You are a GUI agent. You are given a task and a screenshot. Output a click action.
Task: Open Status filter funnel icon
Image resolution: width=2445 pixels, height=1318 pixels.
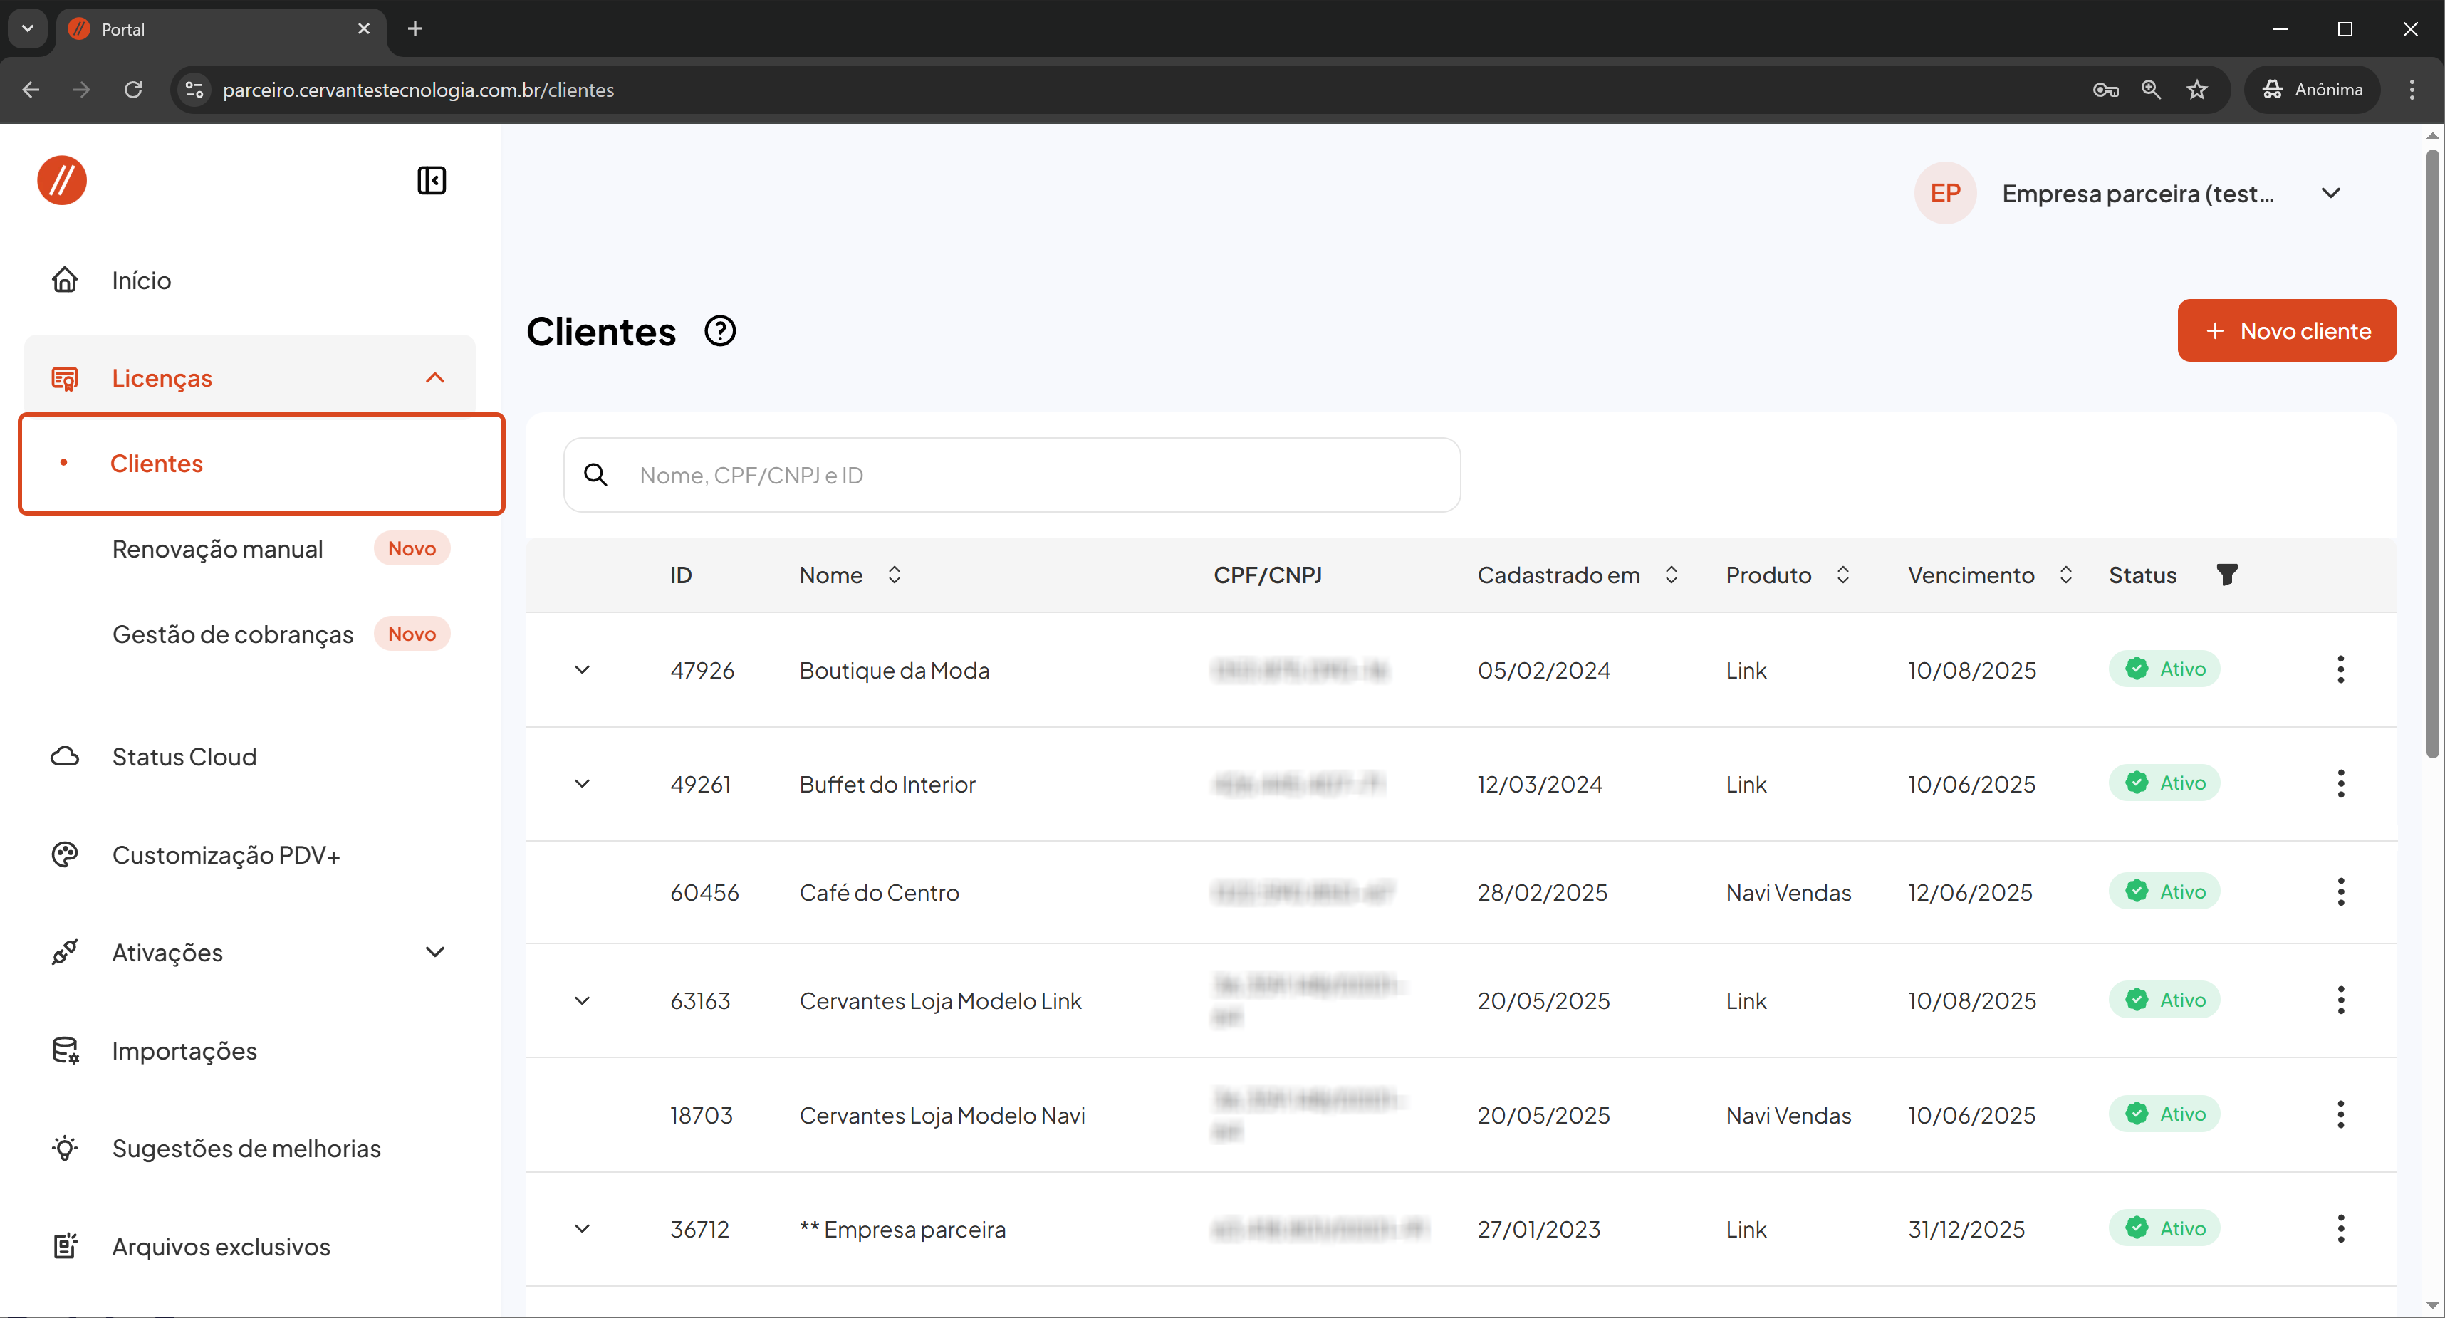2226,574
